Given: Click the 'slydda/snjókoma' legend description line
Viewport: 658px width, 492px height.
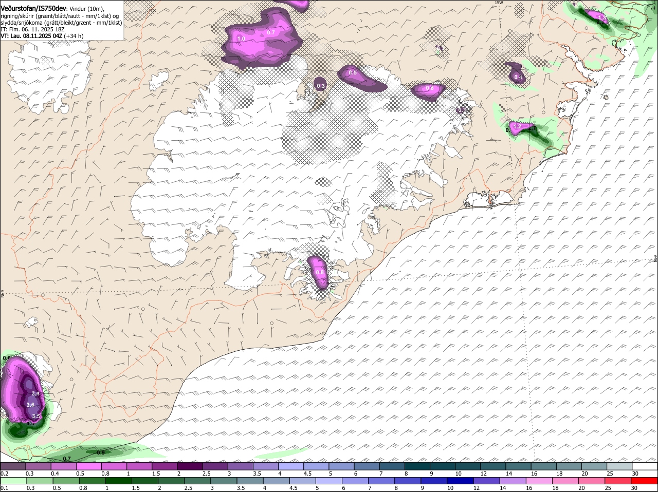Looking at the screenshot, I should coord(61,23).
